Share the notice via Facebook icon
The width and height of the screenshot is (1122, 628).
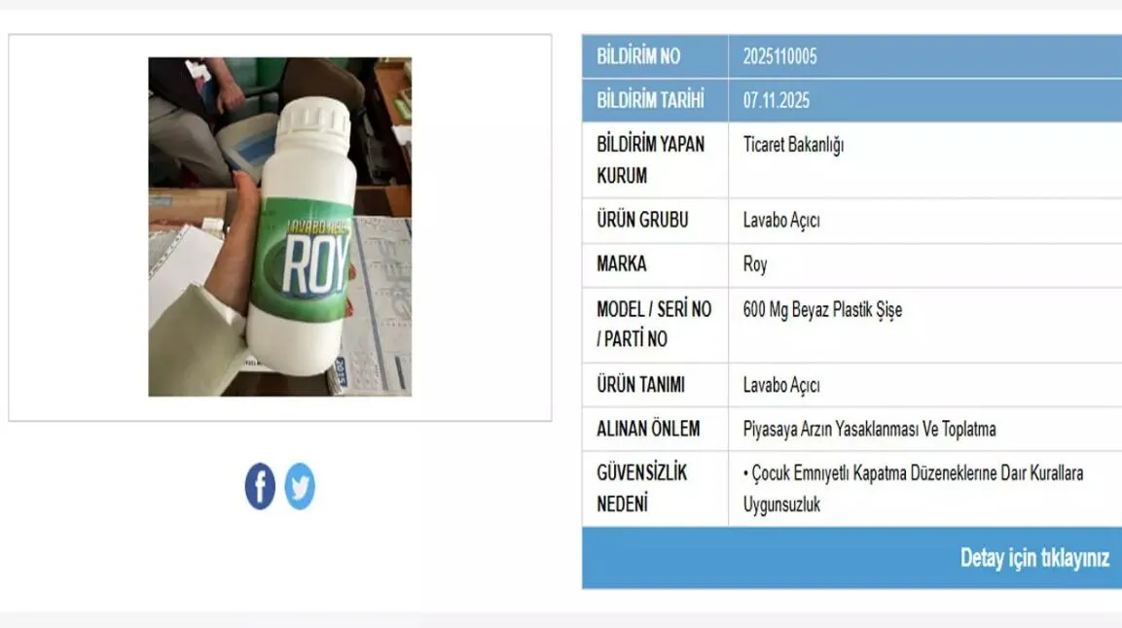tap(260, 486)
